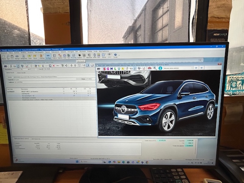The width and height of the screenshot is (244, 183).
Task: Click the red X delete icon
Action: pyautogui.click(x=54, y=66)
